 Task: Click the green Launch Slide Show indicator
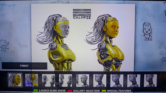click(x=36, y=90)
